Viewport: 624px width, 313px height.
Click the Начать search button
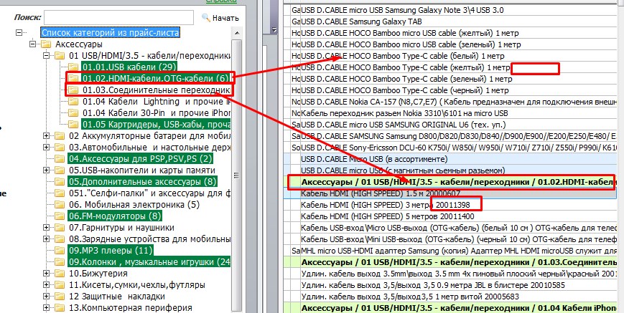[x=220, y=18]
